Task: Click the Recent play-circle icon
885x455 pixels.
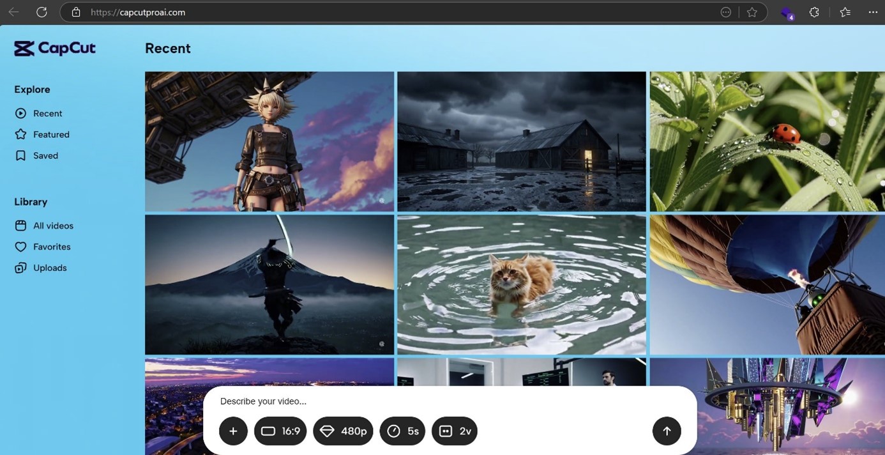Action: pyautogui.click(x=20, y=113)
